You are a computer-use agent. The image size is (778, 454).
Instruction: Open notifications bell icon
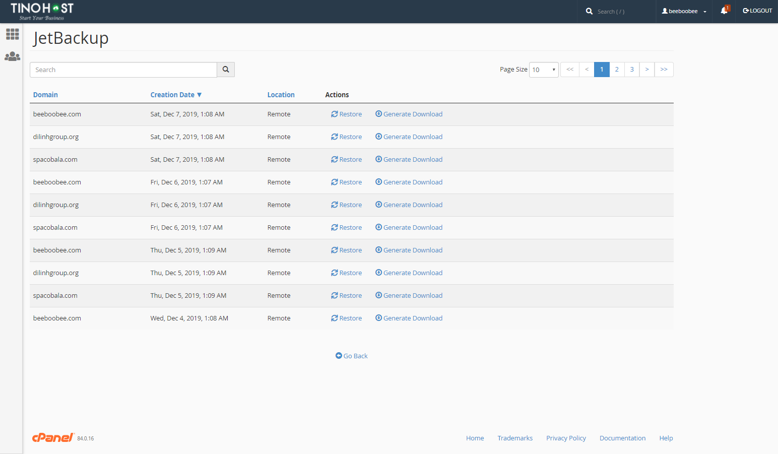pos(724,11)
